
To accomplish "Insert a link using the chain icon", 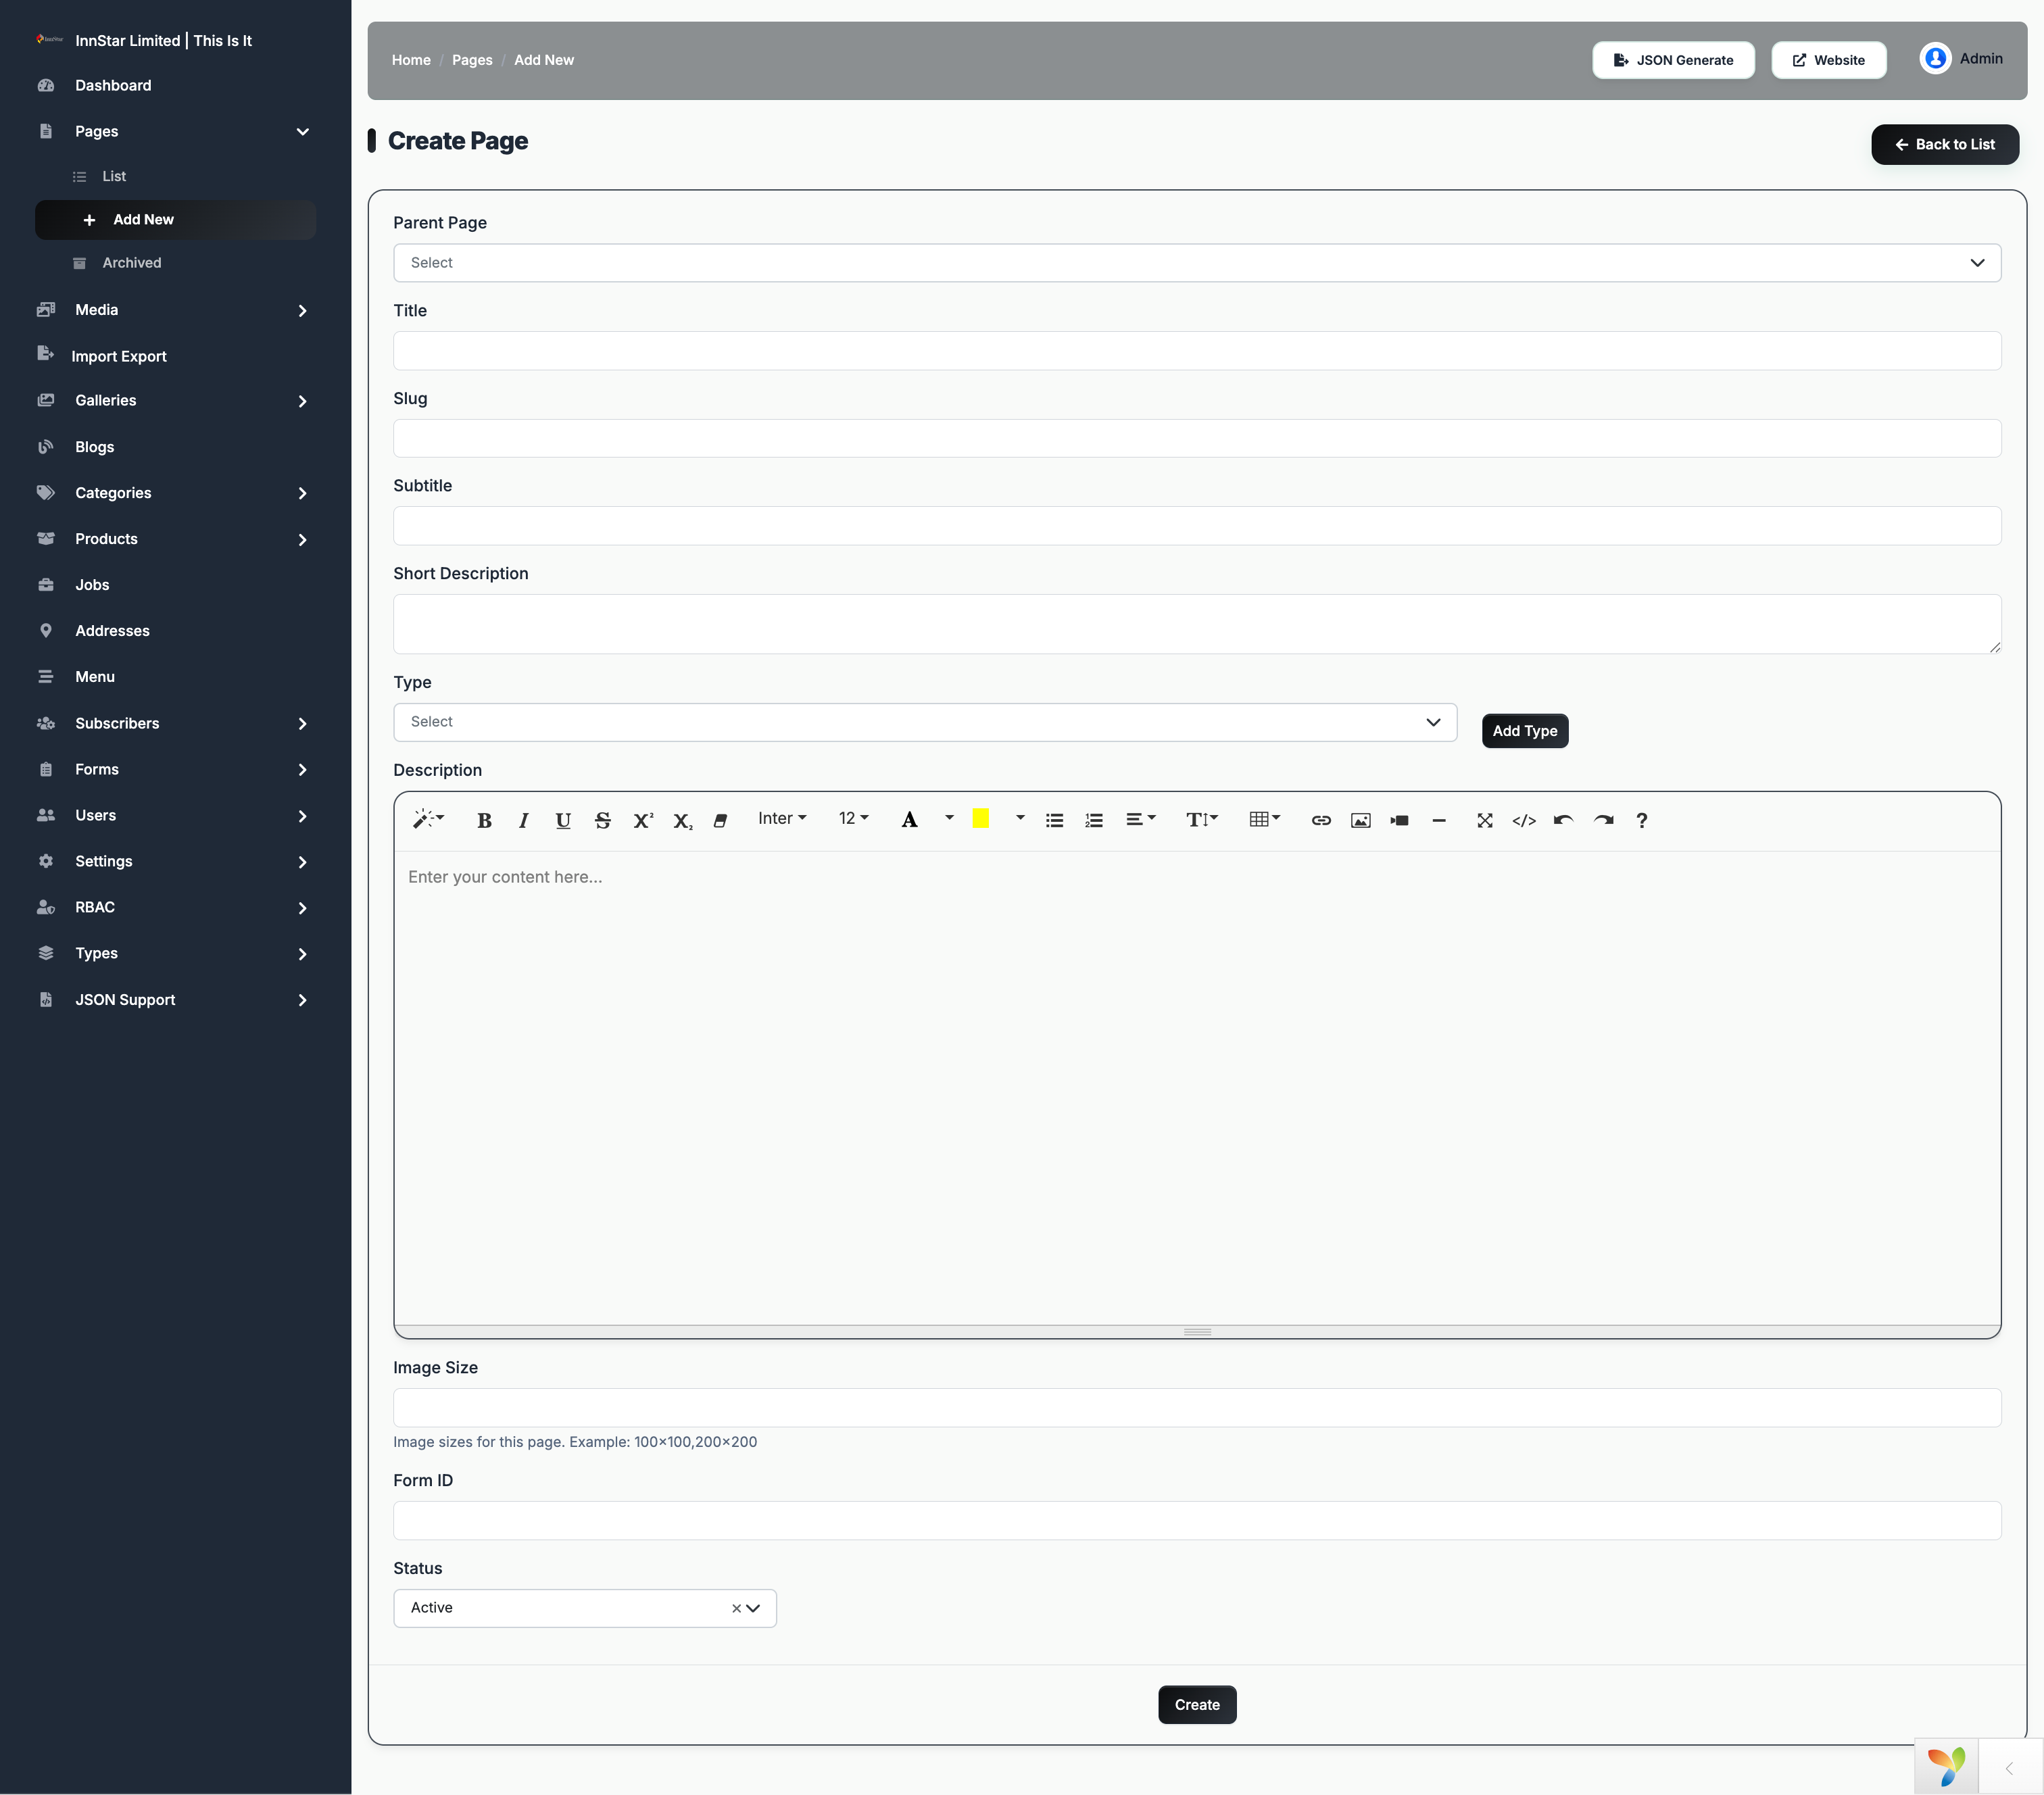I will (x=1321, y=820).
